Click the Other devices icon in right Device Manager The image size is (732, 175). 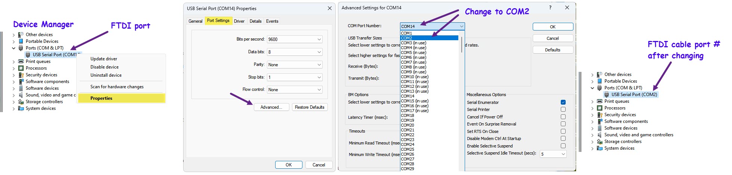pyautogui.click(x=600, y=74)
